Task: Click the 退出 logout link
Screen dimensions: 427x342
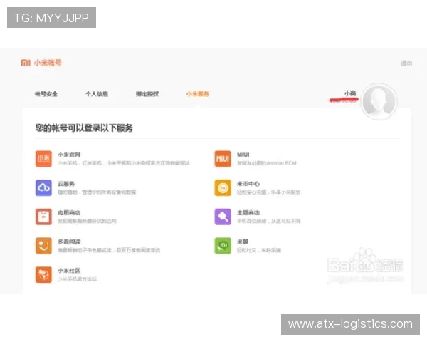Action: click(406, 63)
